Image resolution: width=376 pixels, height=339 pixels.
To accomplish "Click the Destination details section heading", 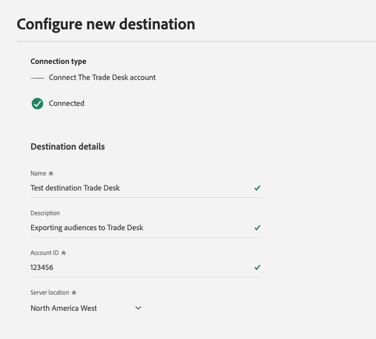I will (67, 147).
